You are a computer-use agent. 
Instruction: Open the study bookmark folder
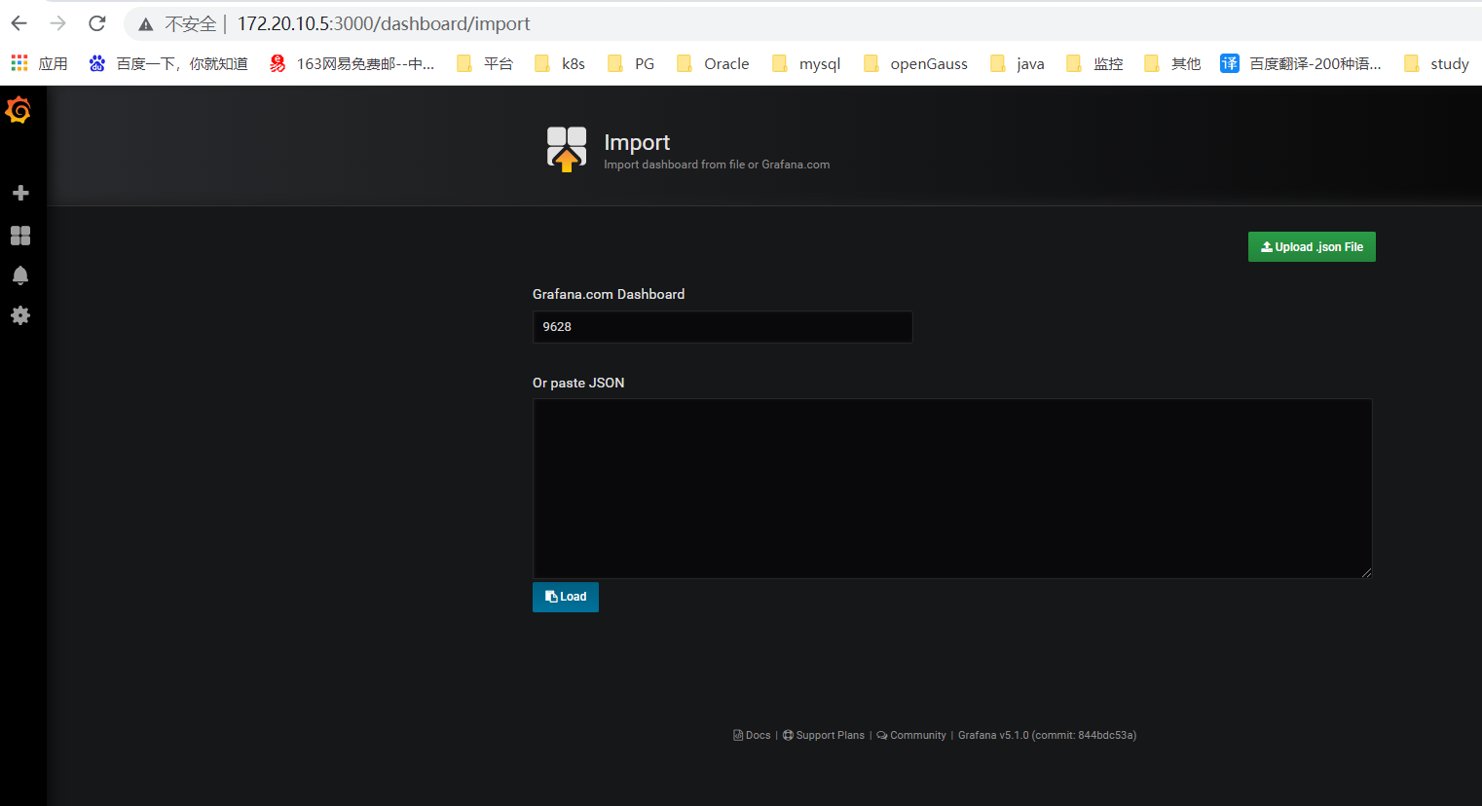[x=1436, y=63]
